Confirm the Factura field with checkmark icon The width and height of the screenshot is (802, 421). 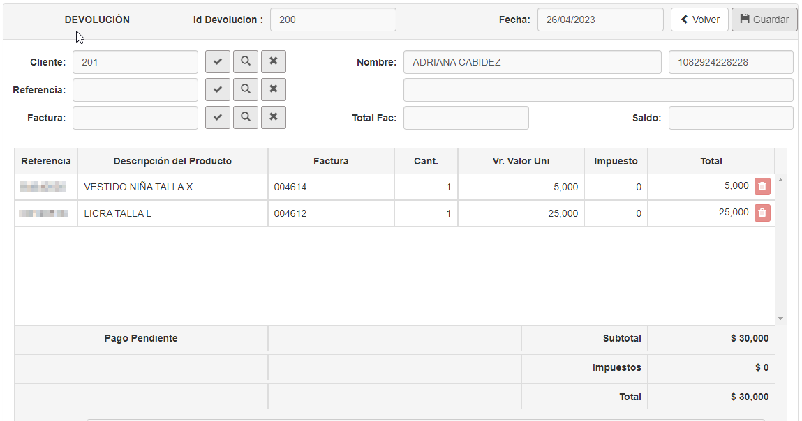[218, 118]
